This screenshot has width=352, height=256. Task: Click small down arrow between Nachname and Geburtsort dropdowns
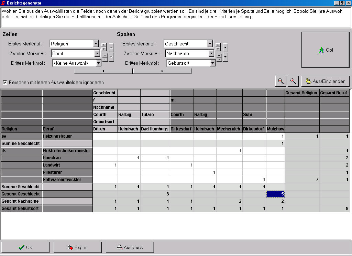click(x=219, y=59)
